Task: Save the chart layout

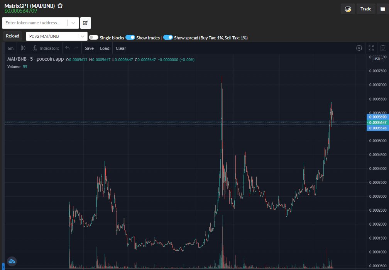Action: (x=89, y=48)
